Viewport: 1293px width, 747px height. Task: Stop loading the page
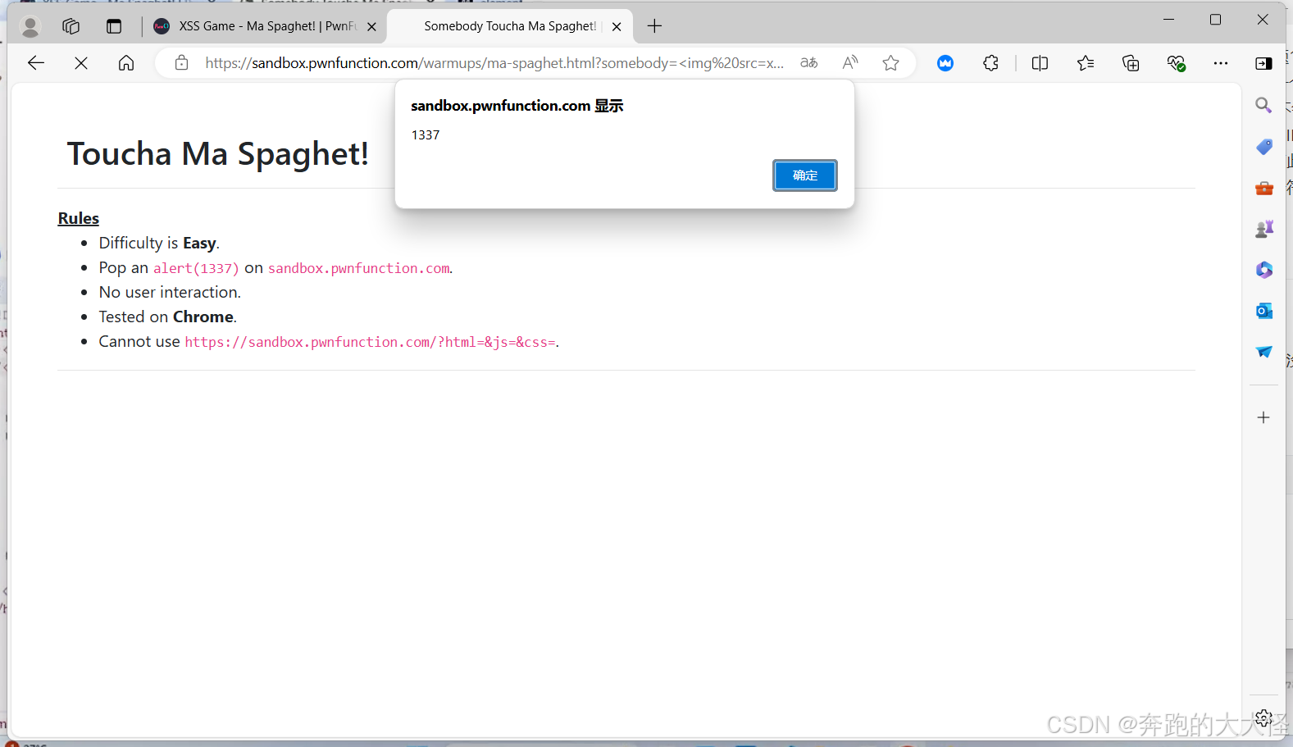click(x=81, y=63)
